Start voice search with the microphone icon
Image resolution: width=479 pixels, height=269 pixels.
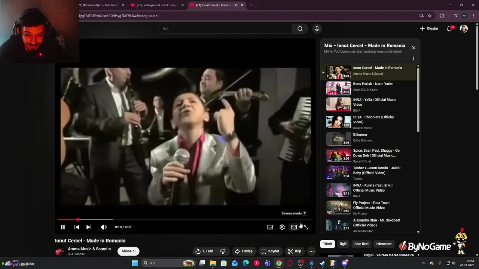pos(317,28)
